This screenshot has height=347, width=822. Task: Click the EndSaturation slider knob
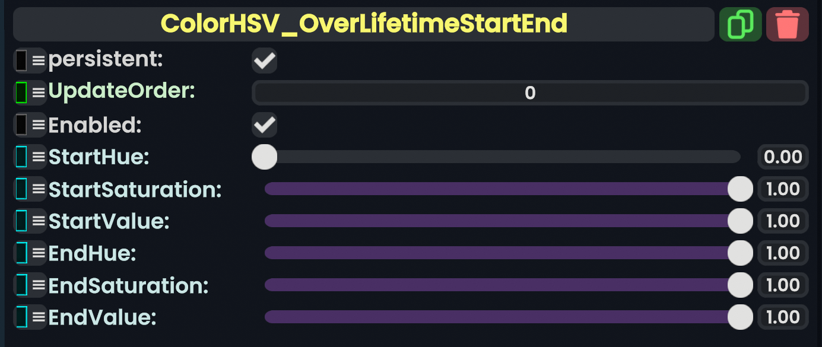point(740,285)
